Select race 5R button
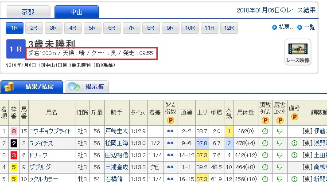 [93, 28]
